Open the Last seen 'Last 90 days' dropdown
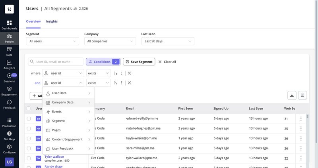The image size is (318, 168). (168, 41)
